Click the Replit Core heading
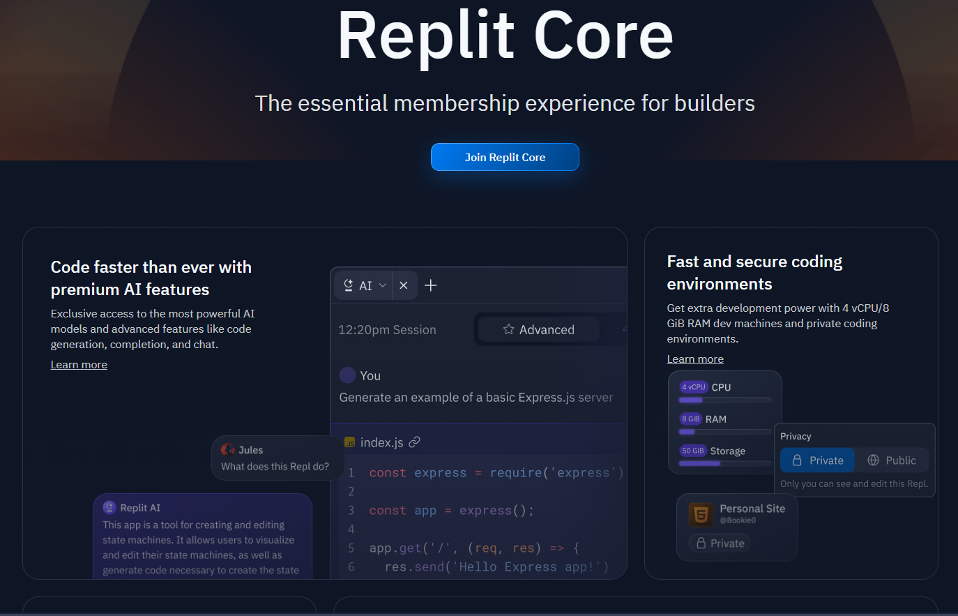958x616 pixels. tap(505, 36)
